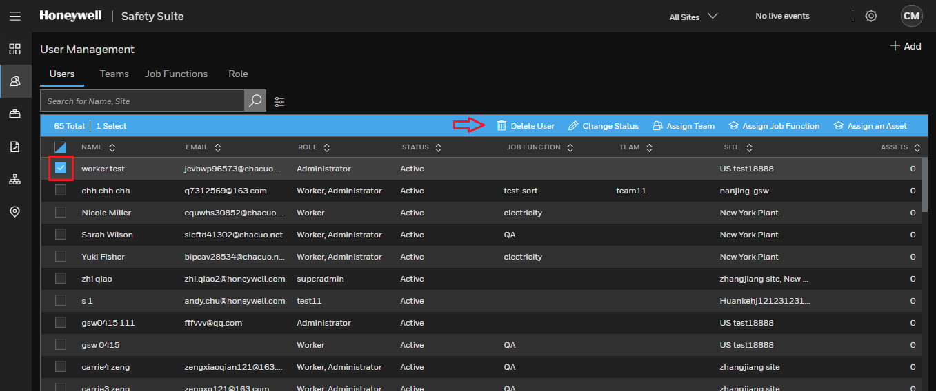Click the fffvvv@qq.com email cell

point(213,323)
